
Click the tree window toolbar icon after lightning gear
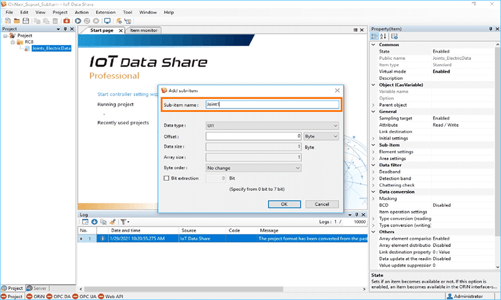click(x=128, y=21)
